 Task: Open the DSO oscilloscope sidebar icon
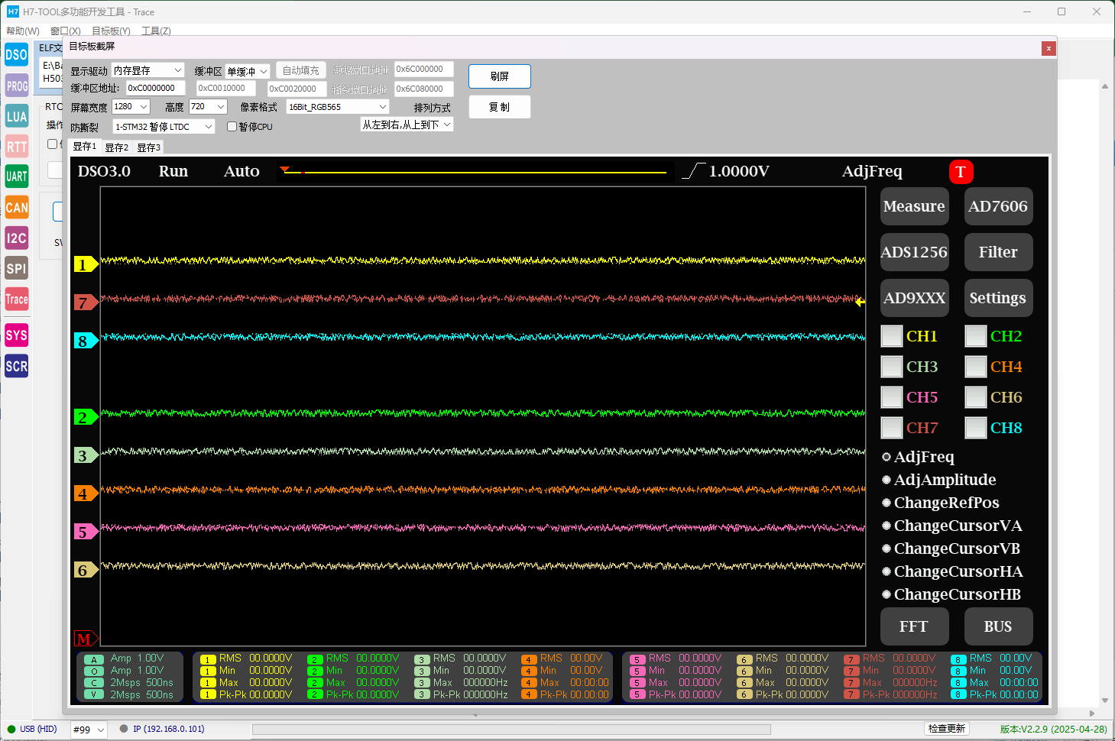pos(16,55)
